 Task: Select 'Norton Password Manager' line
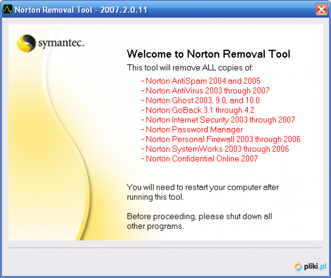point(192,129)
